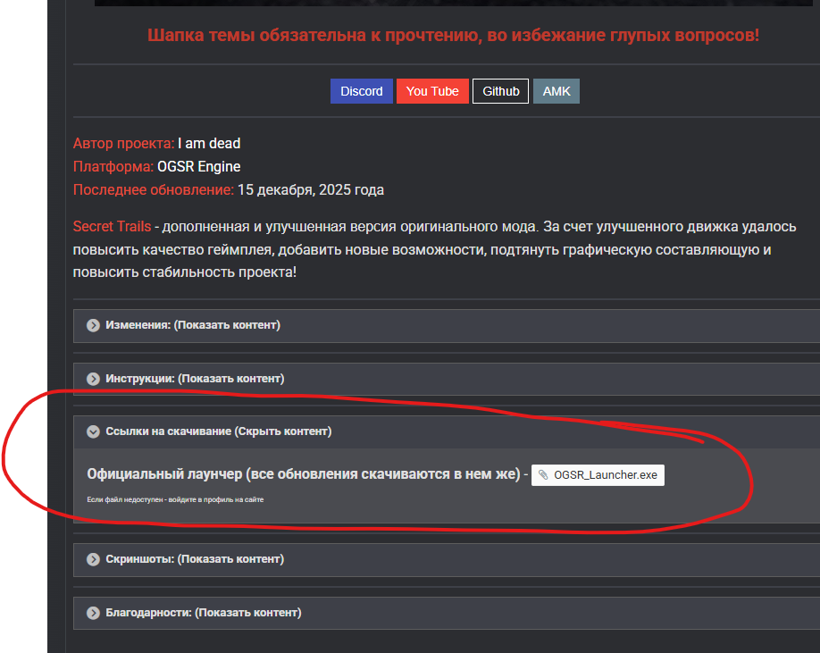
Task: Click the Последнее обновление: label
Action: [154, 189]
